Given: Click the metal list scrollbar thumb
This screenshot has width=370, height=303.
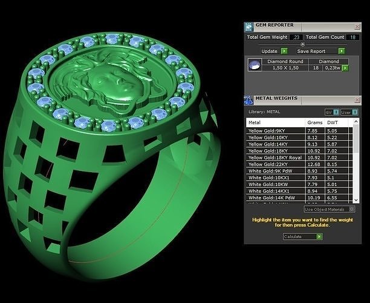Looking at the screenshot, I should tap(356, 139).
